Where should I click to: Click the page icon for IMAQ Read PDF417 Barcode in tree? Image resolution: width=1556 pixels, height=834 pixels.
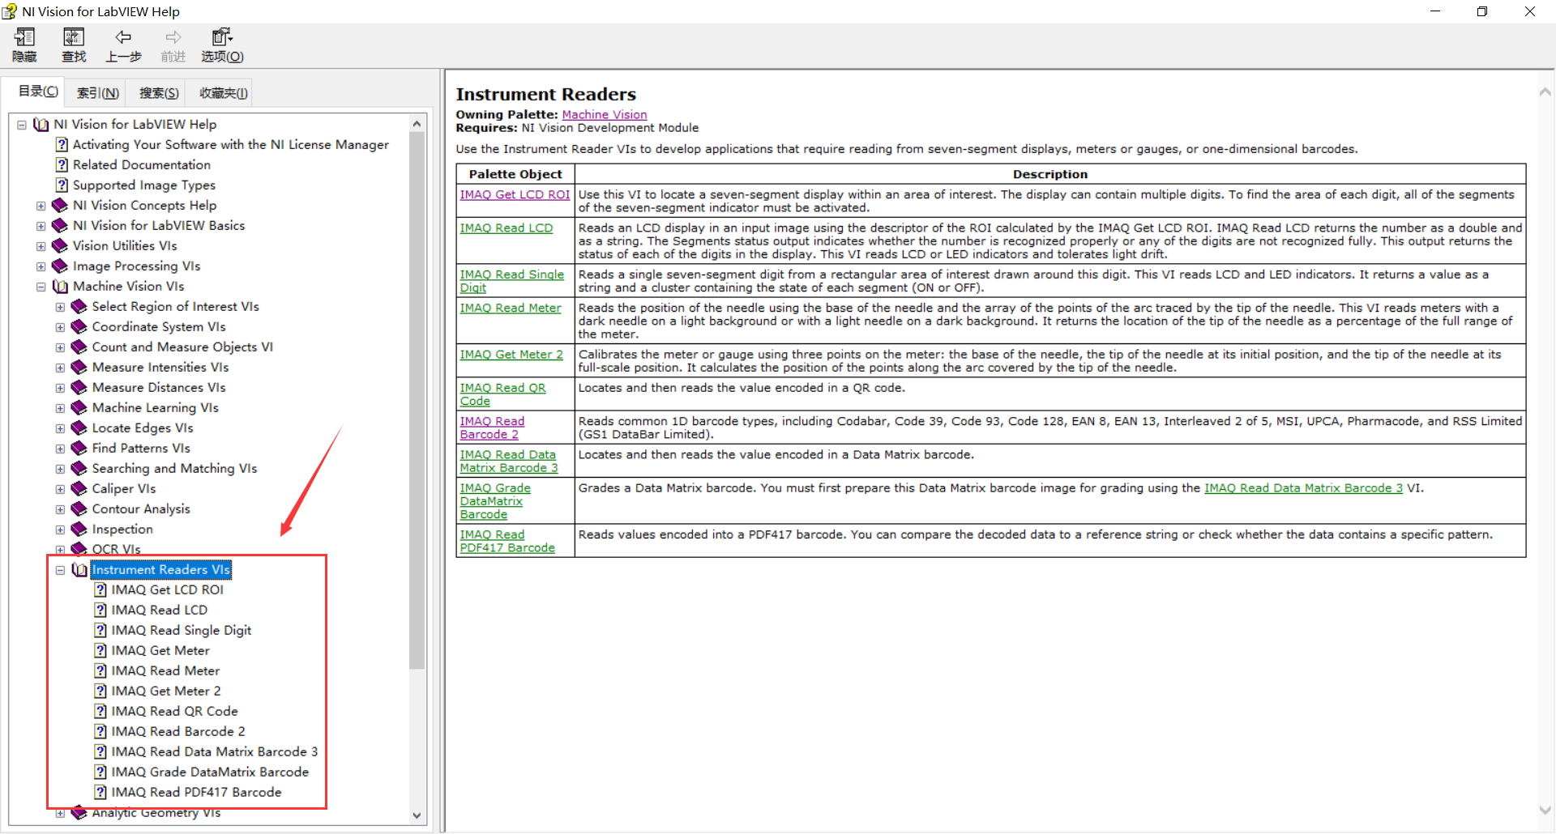tap(100, 793)
